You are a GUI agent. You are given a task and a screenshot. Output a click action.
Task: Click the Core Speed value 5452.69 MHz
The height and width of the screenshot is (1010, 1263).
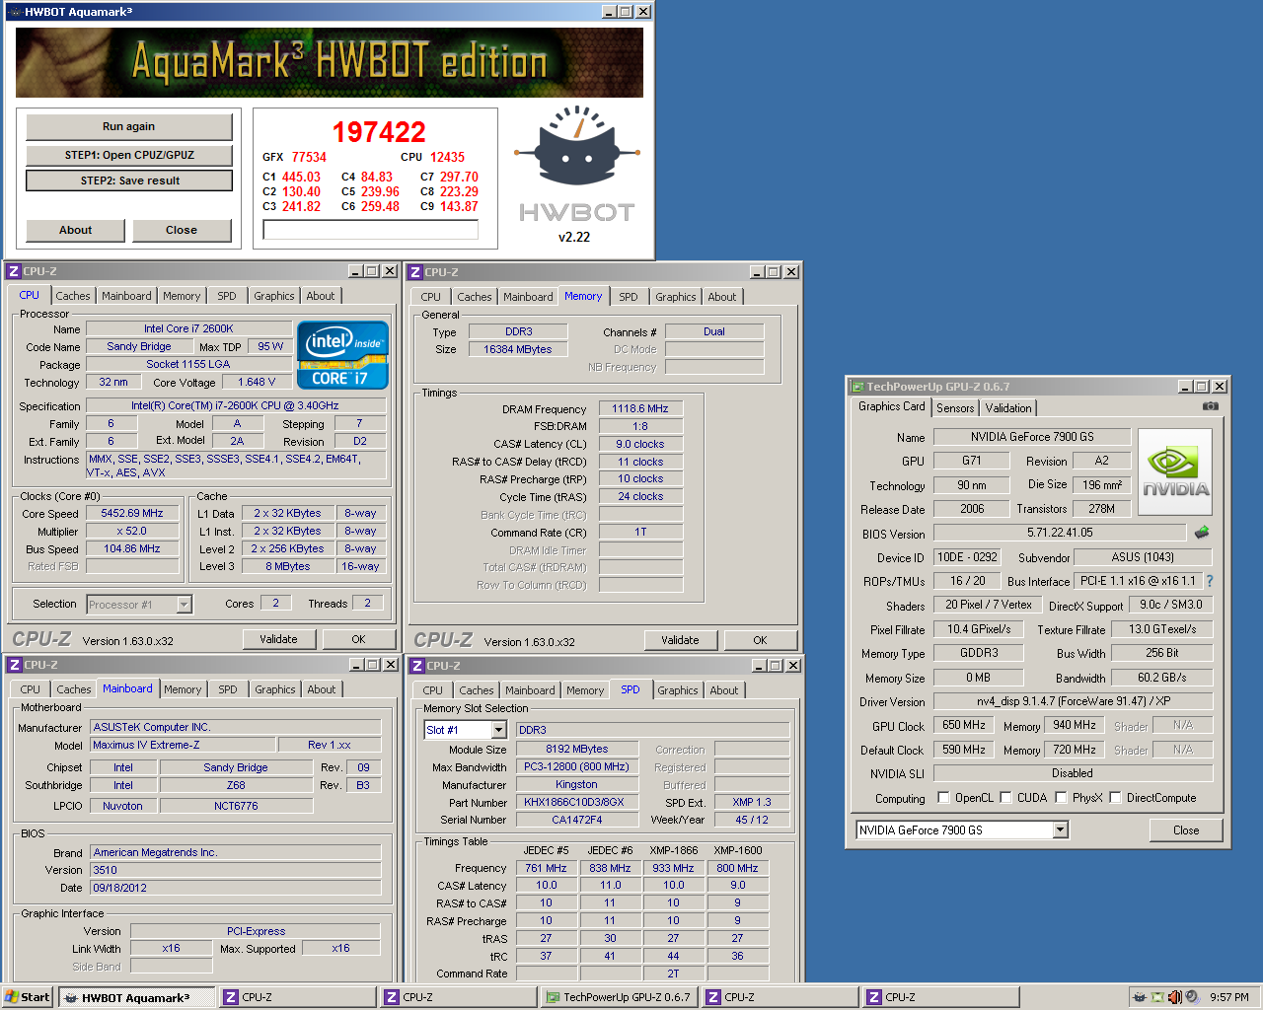click(x=132, y=513)
